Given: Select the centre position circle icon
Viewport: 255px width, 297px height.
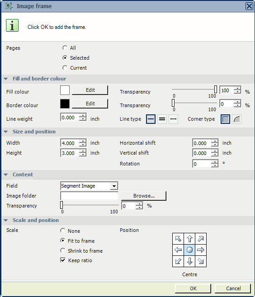Looking at the screenshot, I should (x=189, y=250).
